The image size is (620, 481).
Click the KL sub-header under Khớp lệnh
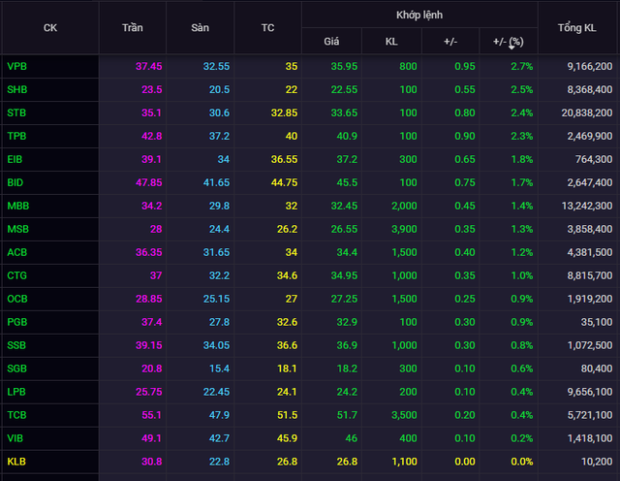pos(391,41)
